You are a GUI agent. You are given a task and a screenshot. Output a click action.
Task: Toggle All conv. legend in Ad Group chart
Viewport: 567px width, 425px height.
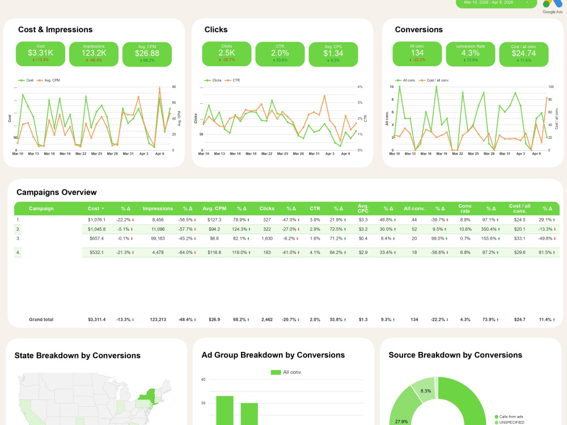286,372
